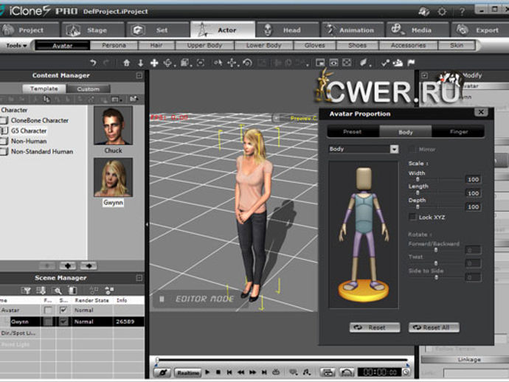Click the Hair sub-tab button
Screen dimensions: 509x382
[156, 46]
